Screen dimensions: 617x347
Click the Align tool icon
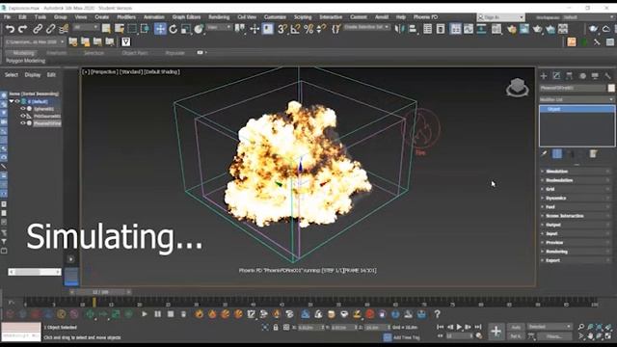pyautogui.click(x=413, y=29)
